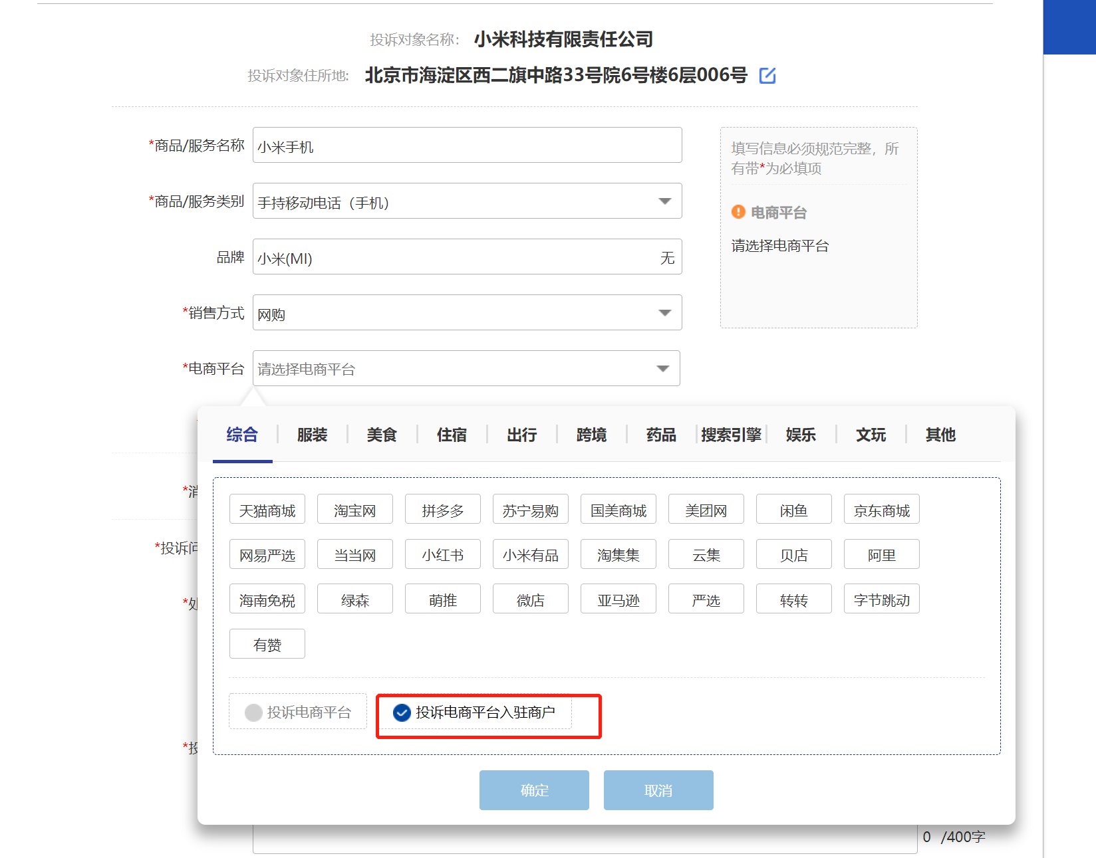Open the 销售方式 dropdown showing 网购
This screenshot has height=858, width=1096.
(468, 312)
